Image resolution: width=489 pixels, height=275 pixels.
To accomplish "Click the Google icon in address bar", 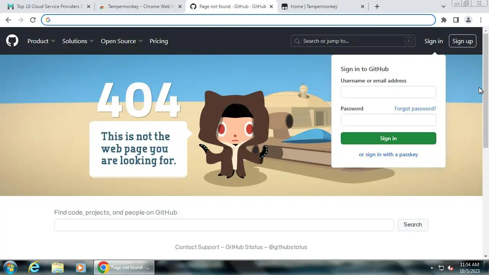I will point(48,20).
